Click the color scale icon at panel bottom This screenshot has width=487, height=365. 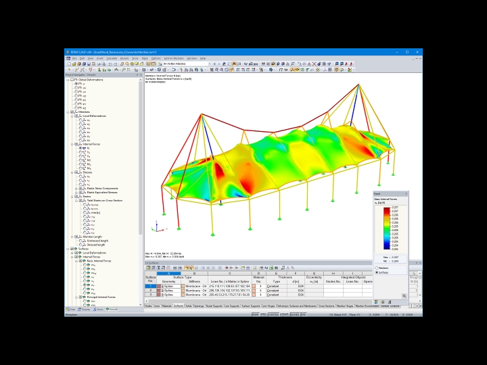click(x=377, y=301)
